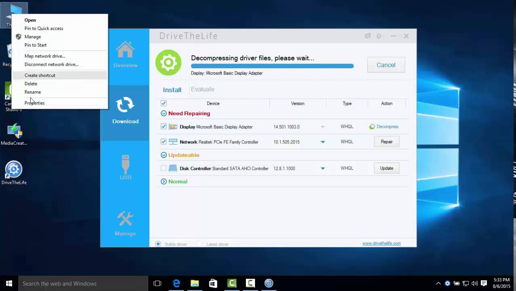Open www.drivethelife.com link
Image resolution: width=516 pixels, height=291 pixels.
(382, 243)
